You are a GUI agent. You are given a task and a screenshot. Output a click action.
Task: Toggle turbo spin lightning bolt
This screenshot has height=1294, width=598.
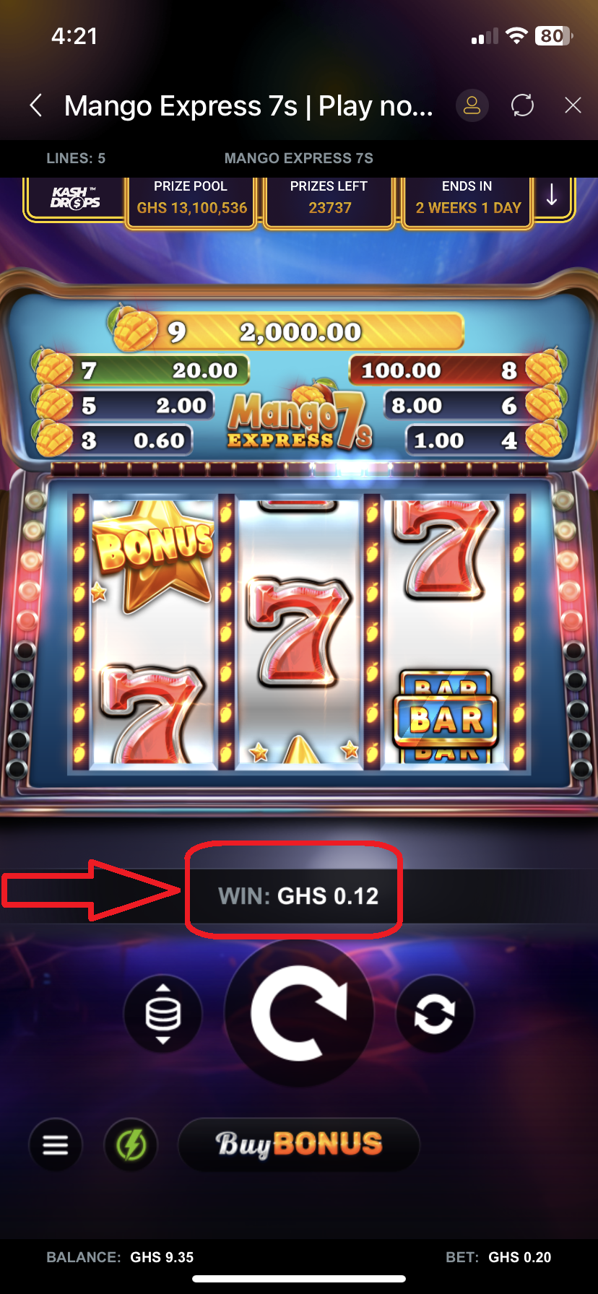tap(131, 1145)
